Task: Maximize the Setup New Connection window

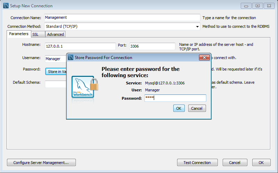Action: coord(257,6)
